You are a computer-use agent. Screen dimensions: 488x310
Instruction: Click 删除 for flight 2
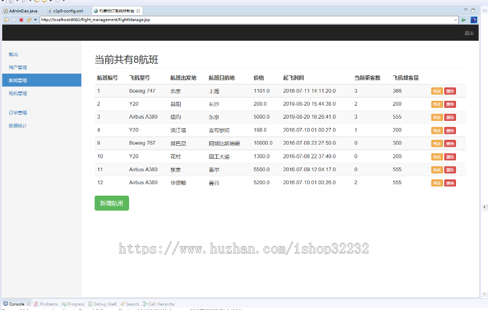[450, 105]
